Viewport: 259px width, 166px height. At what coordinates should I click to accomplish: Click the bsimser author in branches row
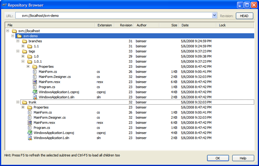[141, 41]
